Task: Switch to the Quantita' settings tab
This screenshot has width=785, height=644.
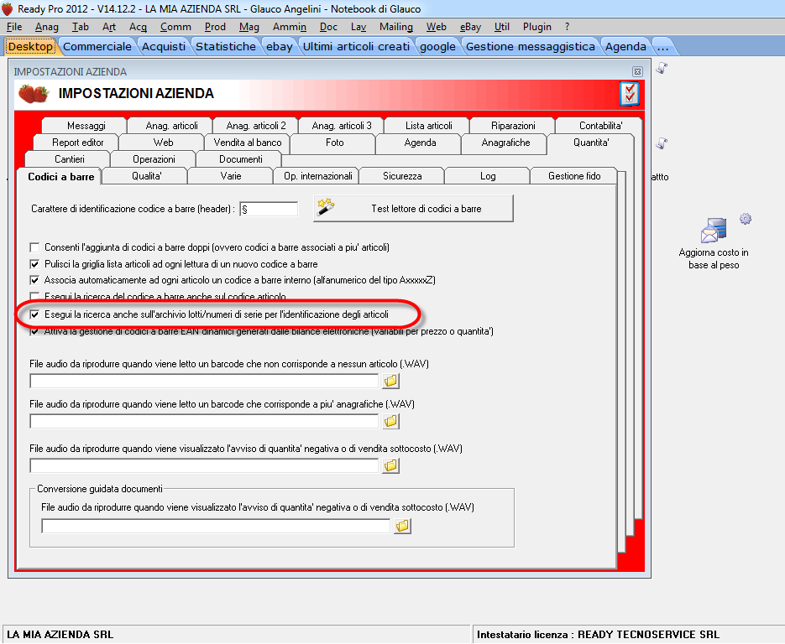Action: tap(591, 143)
